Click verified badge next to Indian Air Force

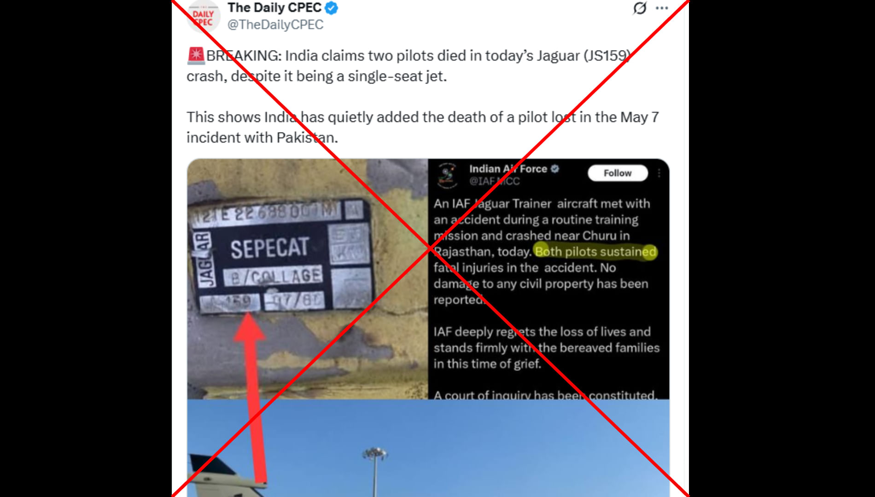pyautogui.click(x=555, y=169)
